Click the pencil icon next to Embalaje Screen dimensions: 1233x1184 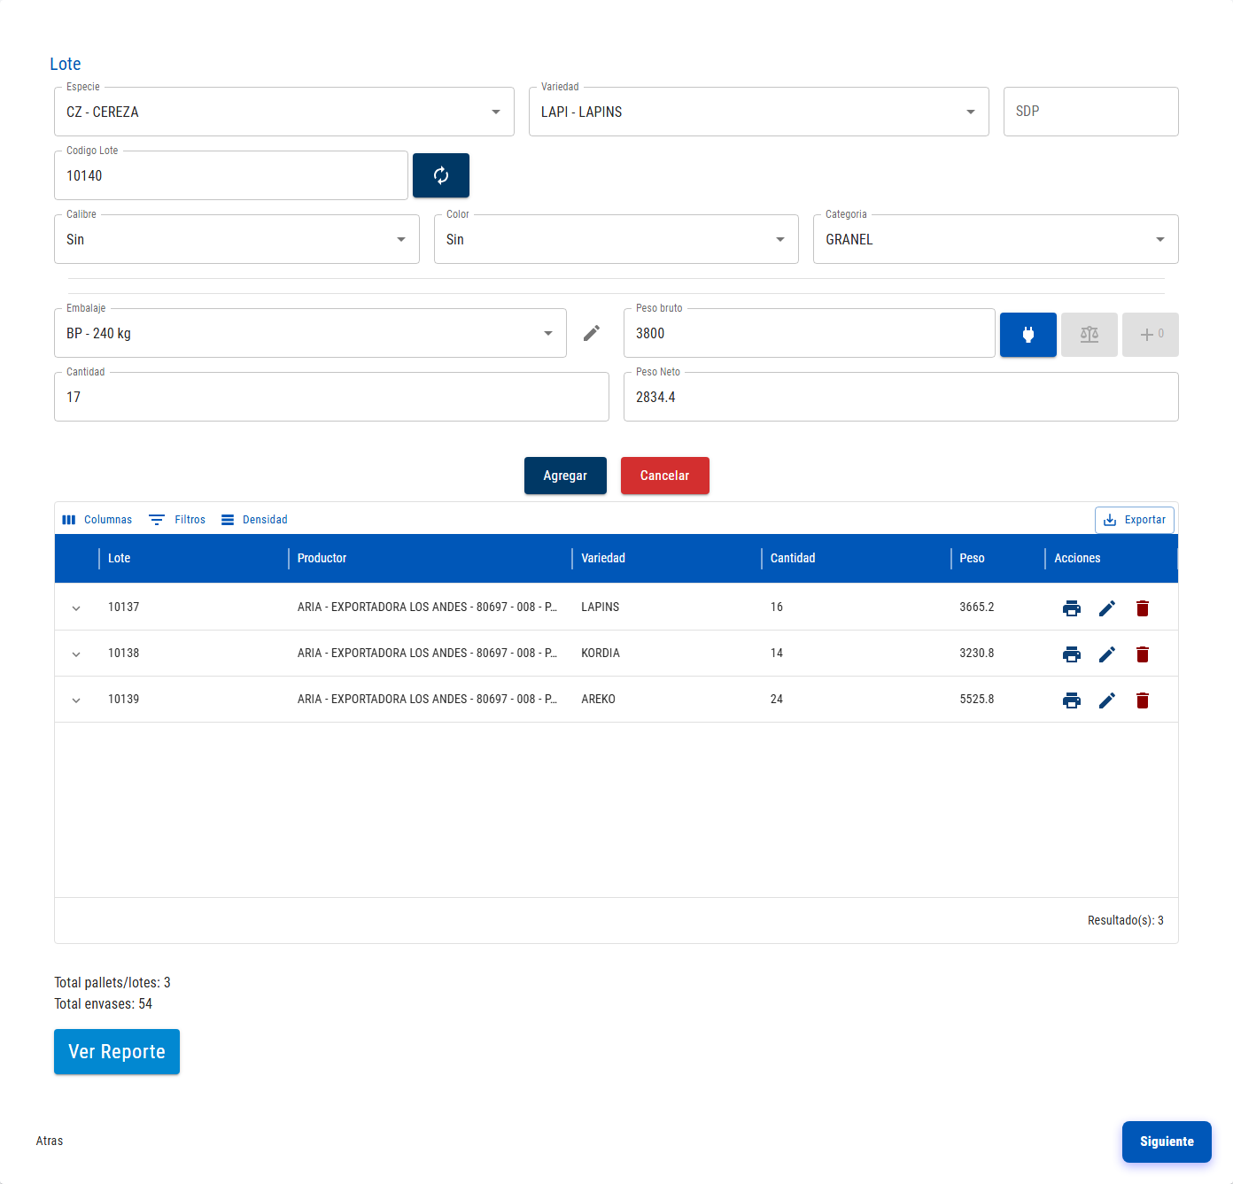(592, 333)
